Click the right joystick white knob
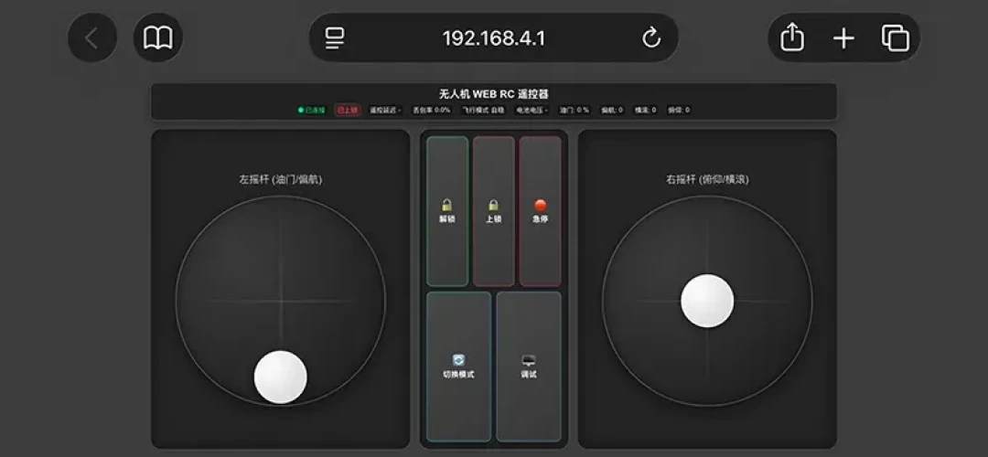Viewport: 988px width, 457px height. click(x=707, y=301)
